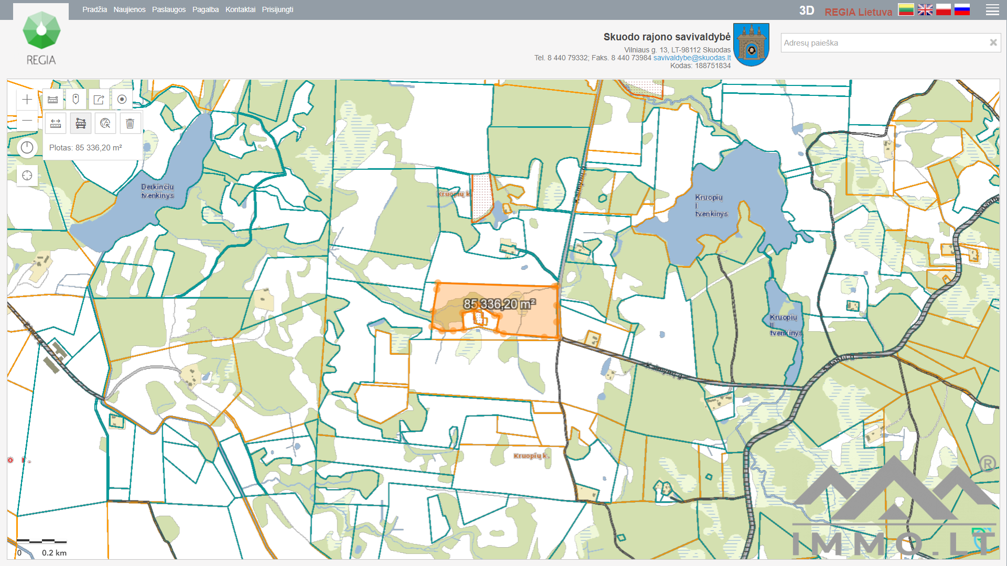Open the hamburger menu
This screenshot has height=566, width=1007.
[992, 10]
